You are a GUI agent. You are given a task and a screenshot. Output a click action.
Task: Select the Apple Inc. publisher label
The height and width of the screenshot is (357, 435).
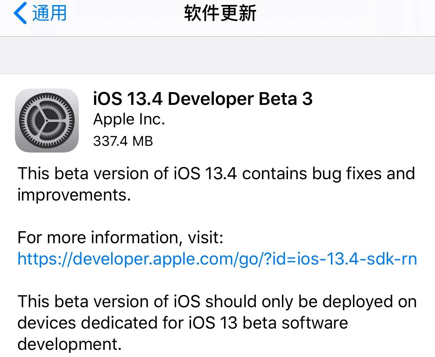point(129,119)
